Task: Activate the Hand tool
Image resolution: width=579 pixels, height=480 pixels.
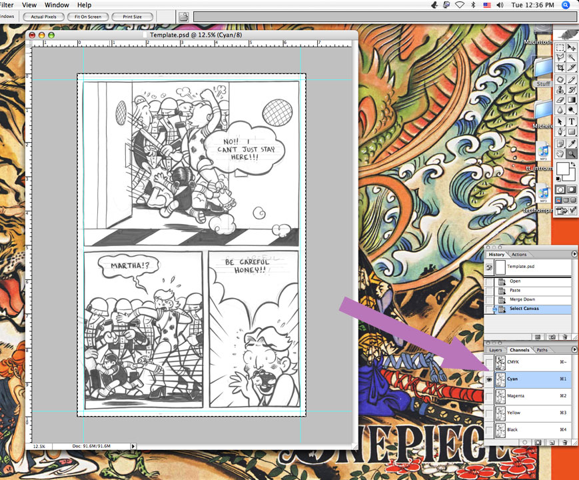Action: pos(560,154)
